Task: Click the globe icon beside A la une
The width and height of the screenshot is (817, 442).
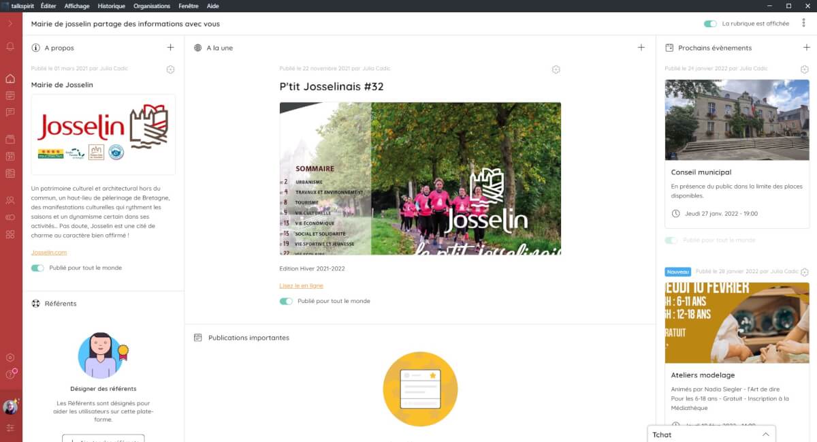Action: point(198,48)
